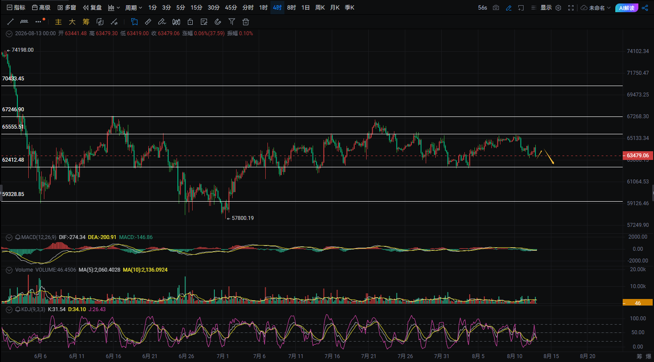Viewport: 654px width, 362px height.
Task: Click the AI解读 button
Action: pyautogui.click(x=627, y=8)
